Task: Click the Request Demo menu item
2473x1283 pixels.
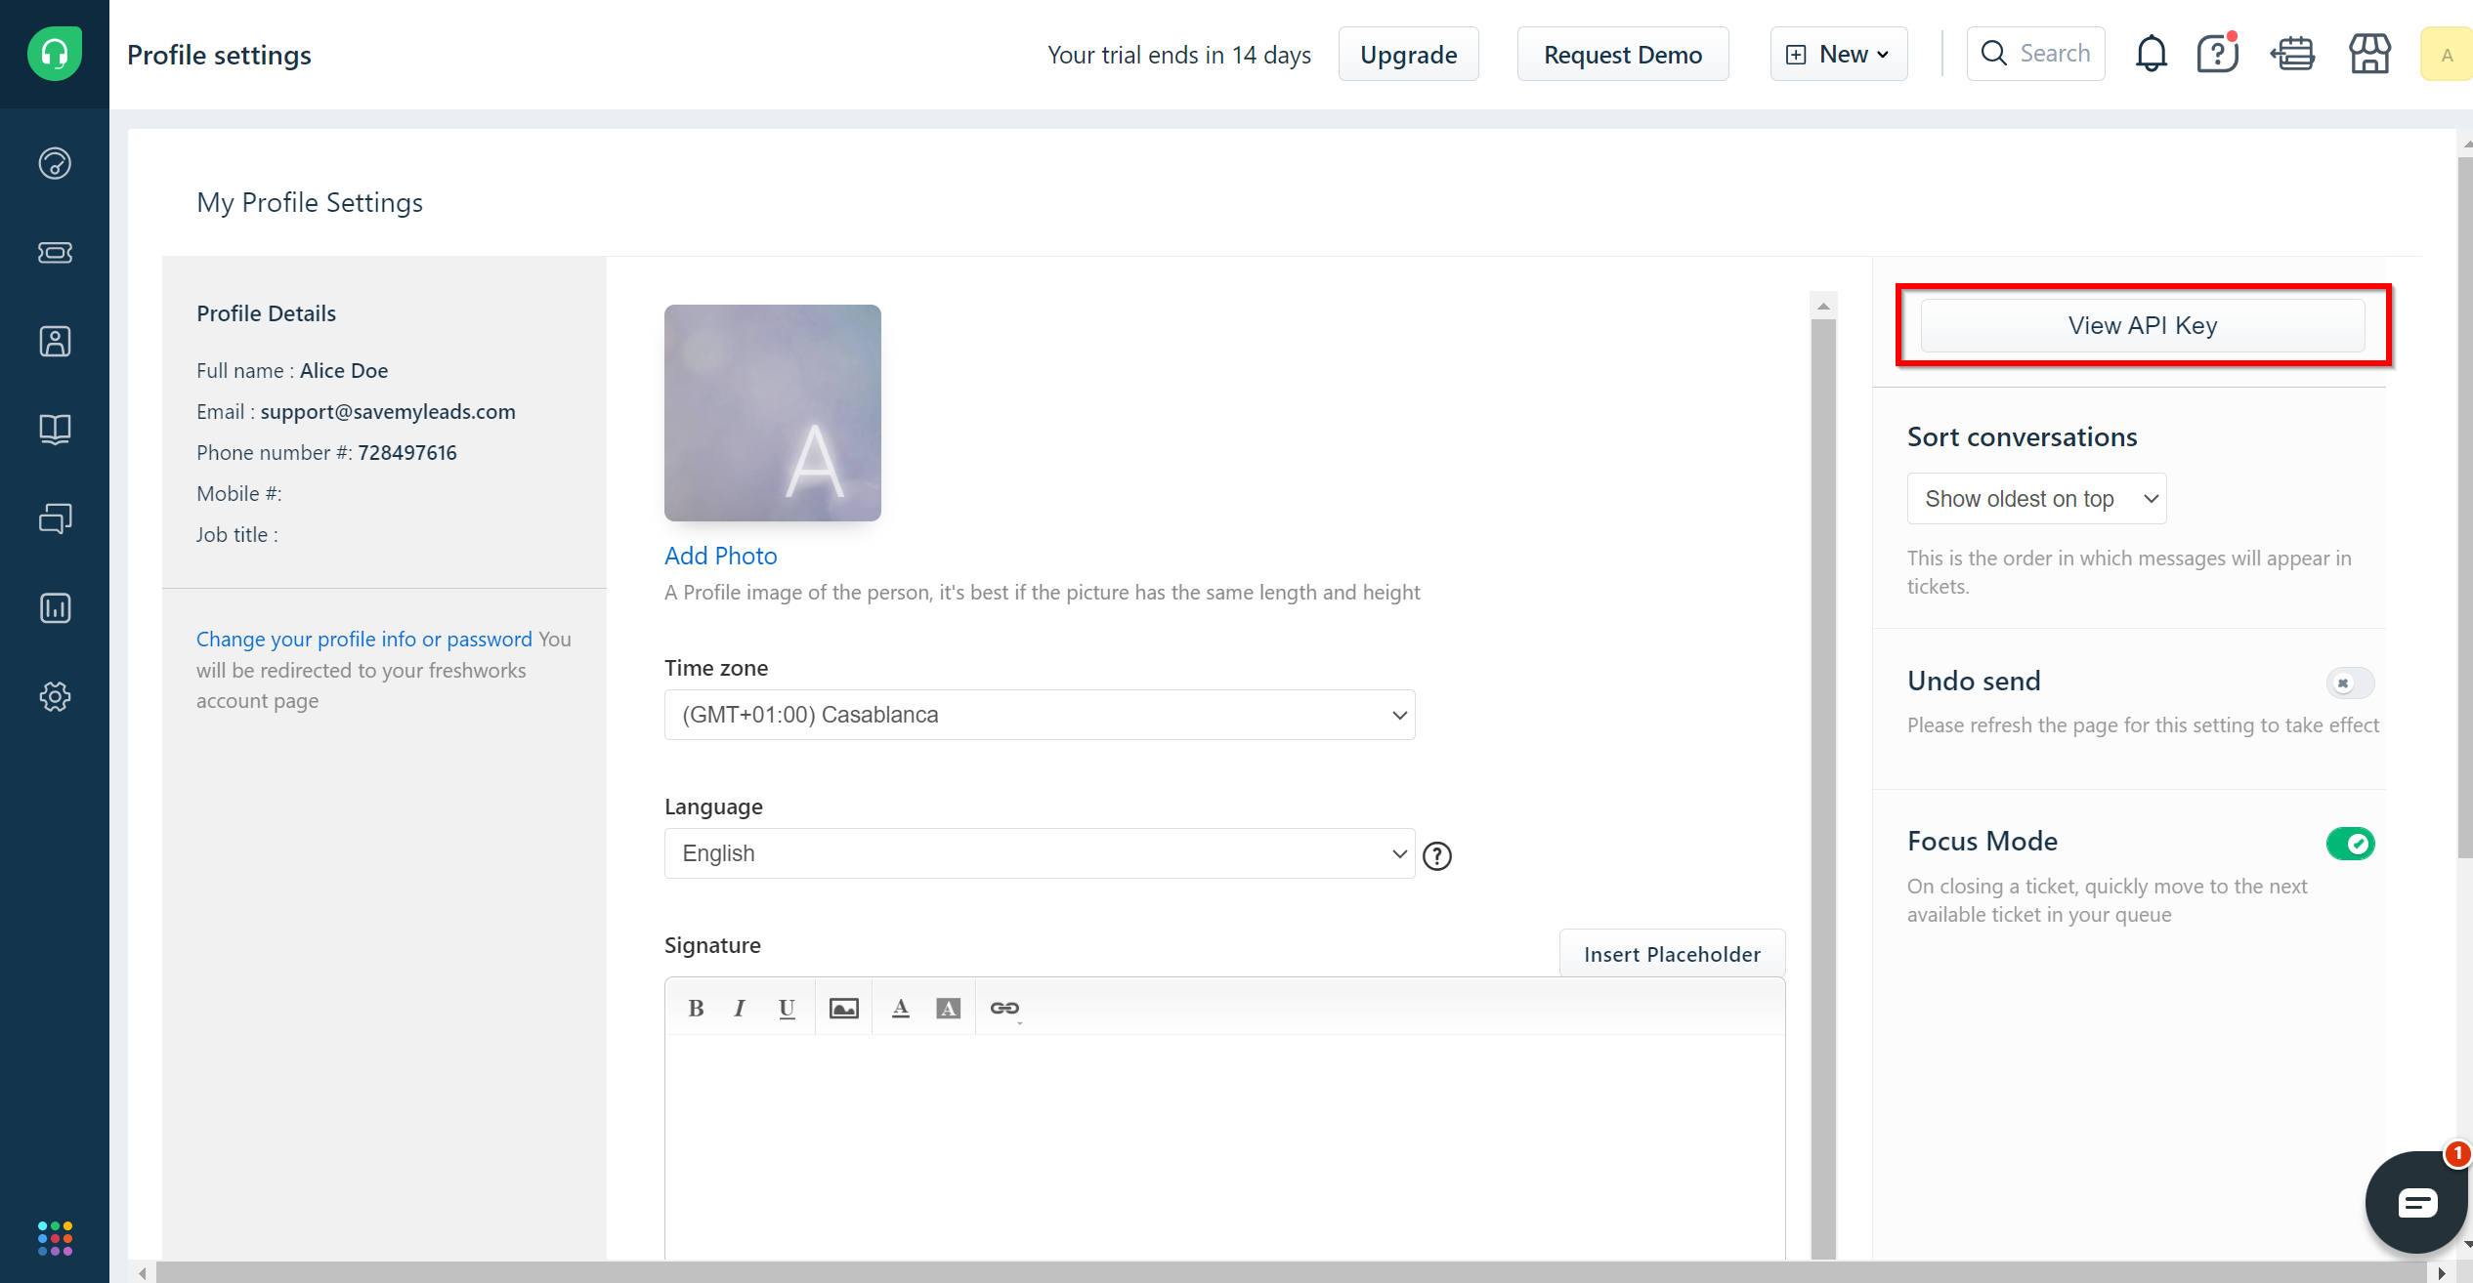Action: (1624, 54)
